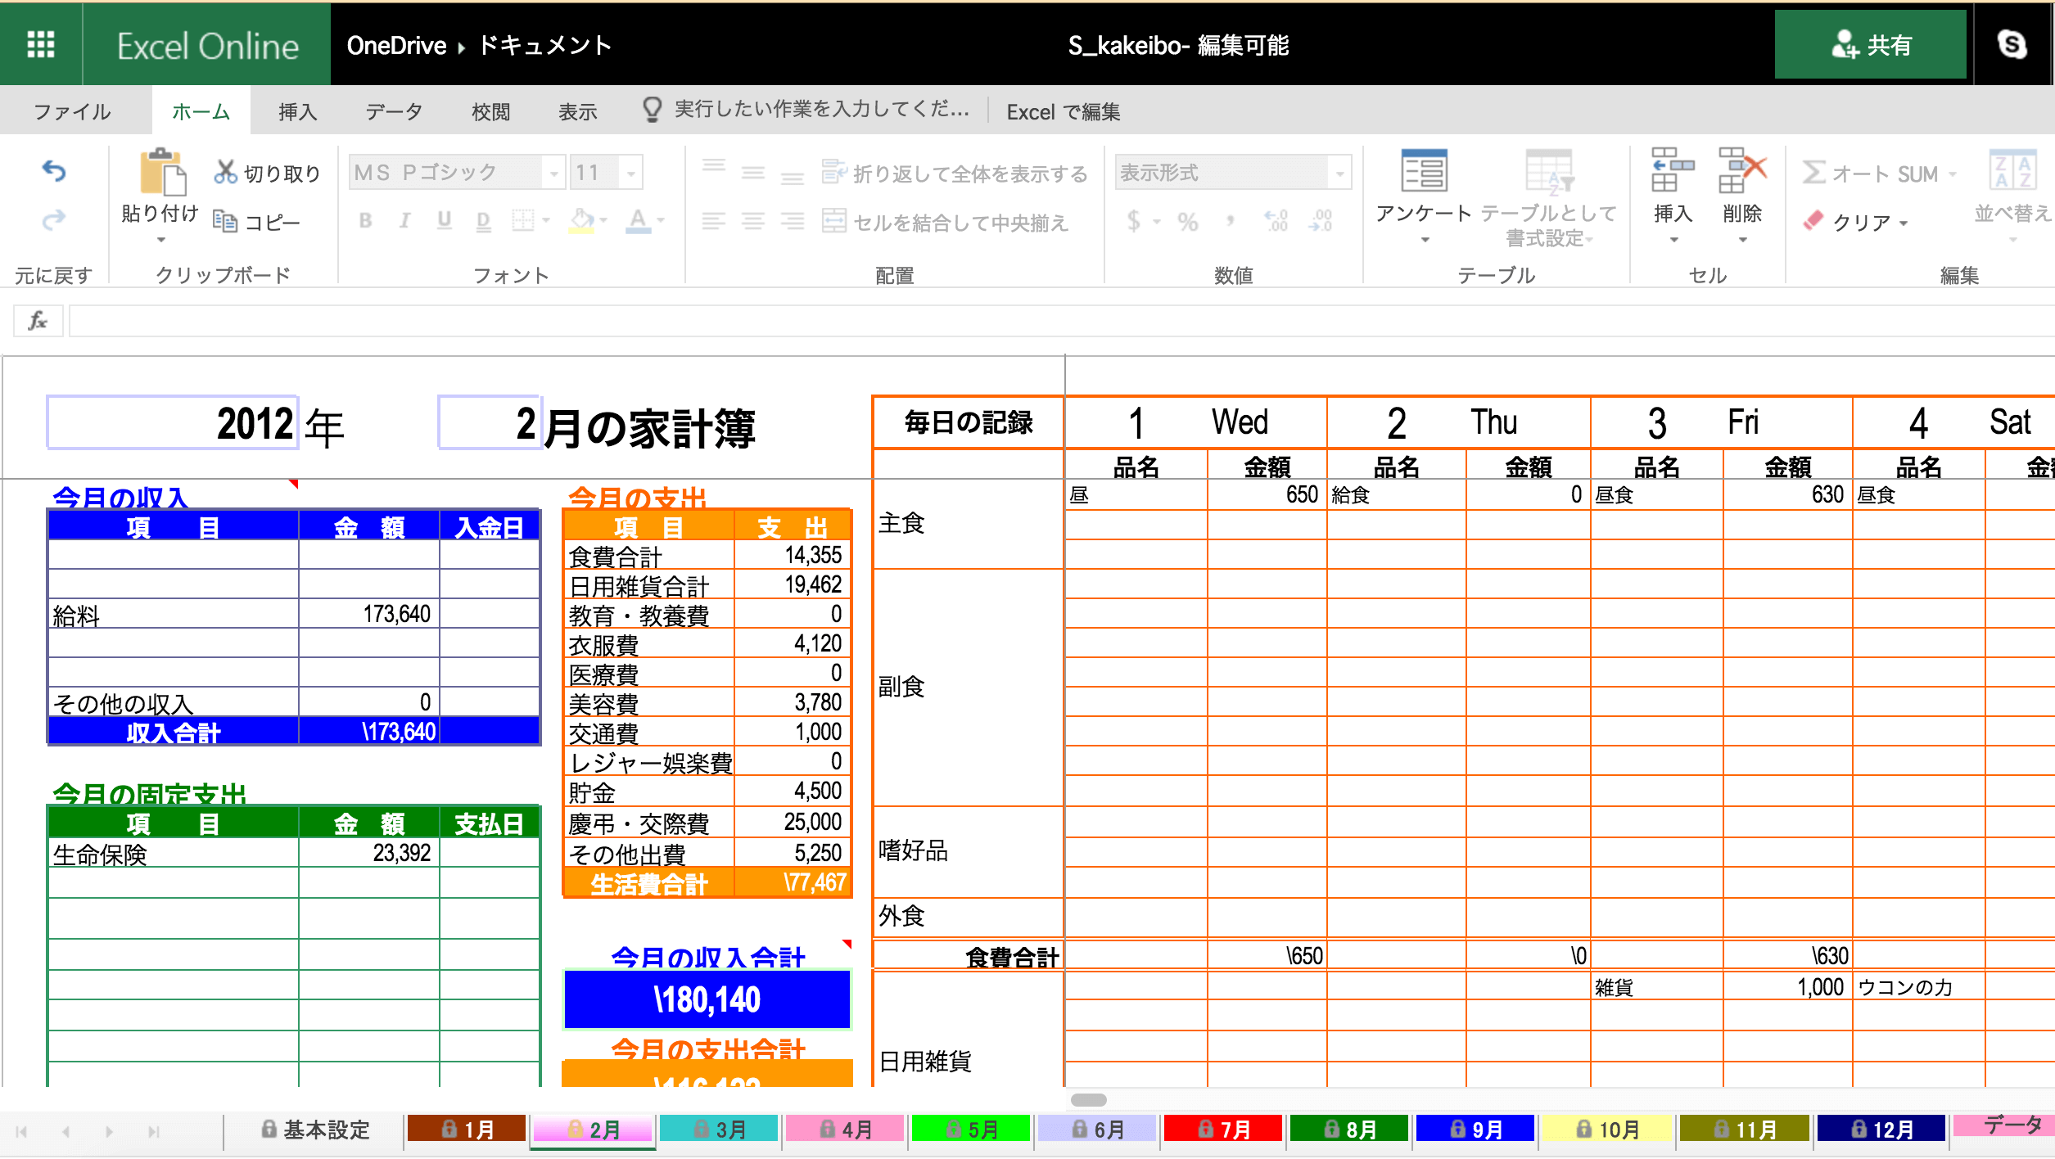
Task: Toggle italic formatting
Action: coord(404,220)
